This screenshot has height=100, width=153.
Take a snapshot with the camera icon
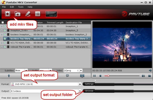143,76
